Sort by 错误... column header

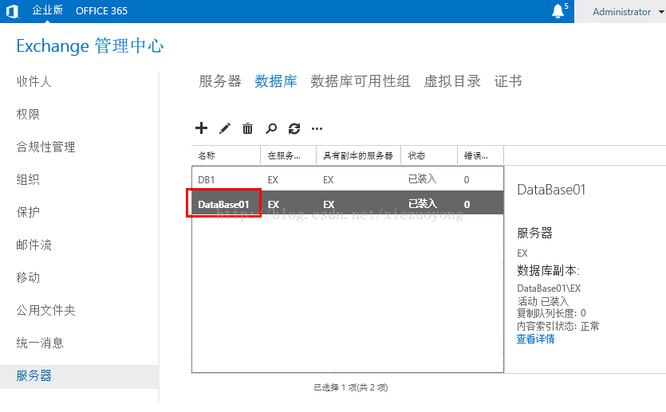480,155
